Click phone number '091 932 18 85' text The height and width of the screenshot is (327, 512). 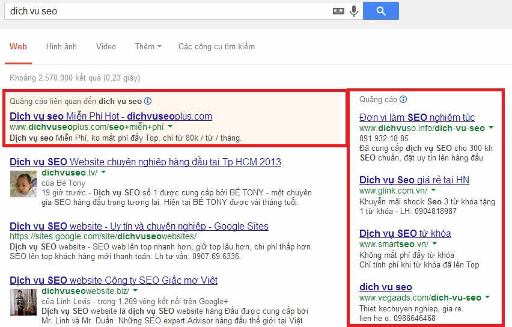coord(384,138)
